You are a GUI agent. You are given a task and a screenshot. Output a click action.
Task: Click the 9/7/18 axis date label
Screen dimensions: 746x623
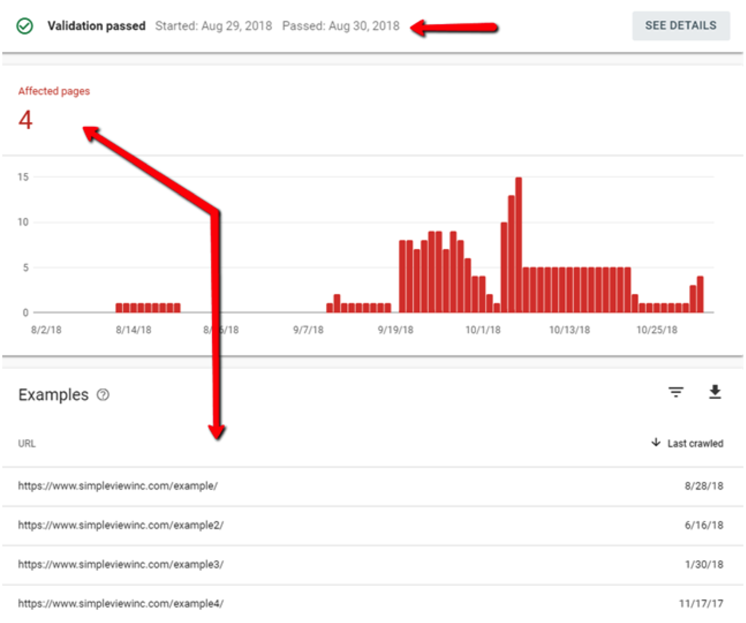tap(308, 330)
